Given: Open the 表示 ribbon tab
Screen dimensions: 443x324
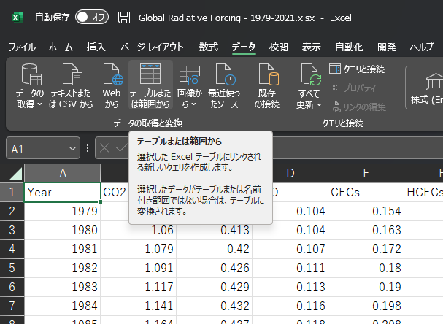Looking at the screenshot, I should [312, 47].
